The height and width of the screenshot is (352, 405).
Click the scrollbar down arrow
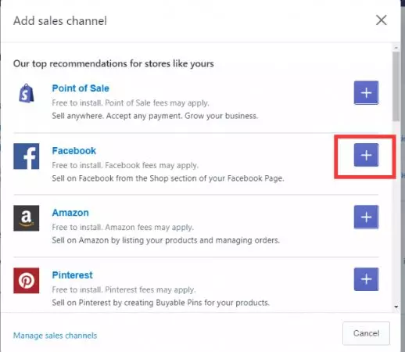[x=396, y=307]
